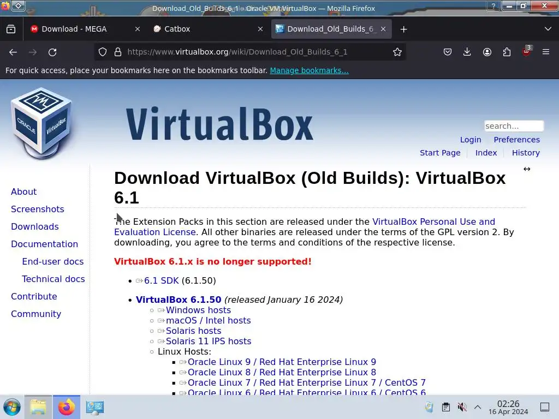Screen dimensions: 559x419
Task: Click the Firefox icon in the taskbar
Action: pyautogui.click(x=66, y=407)
